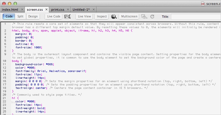221x115 pixels.
Task: Click the visual aids eye icon
Action: [144, 17]
